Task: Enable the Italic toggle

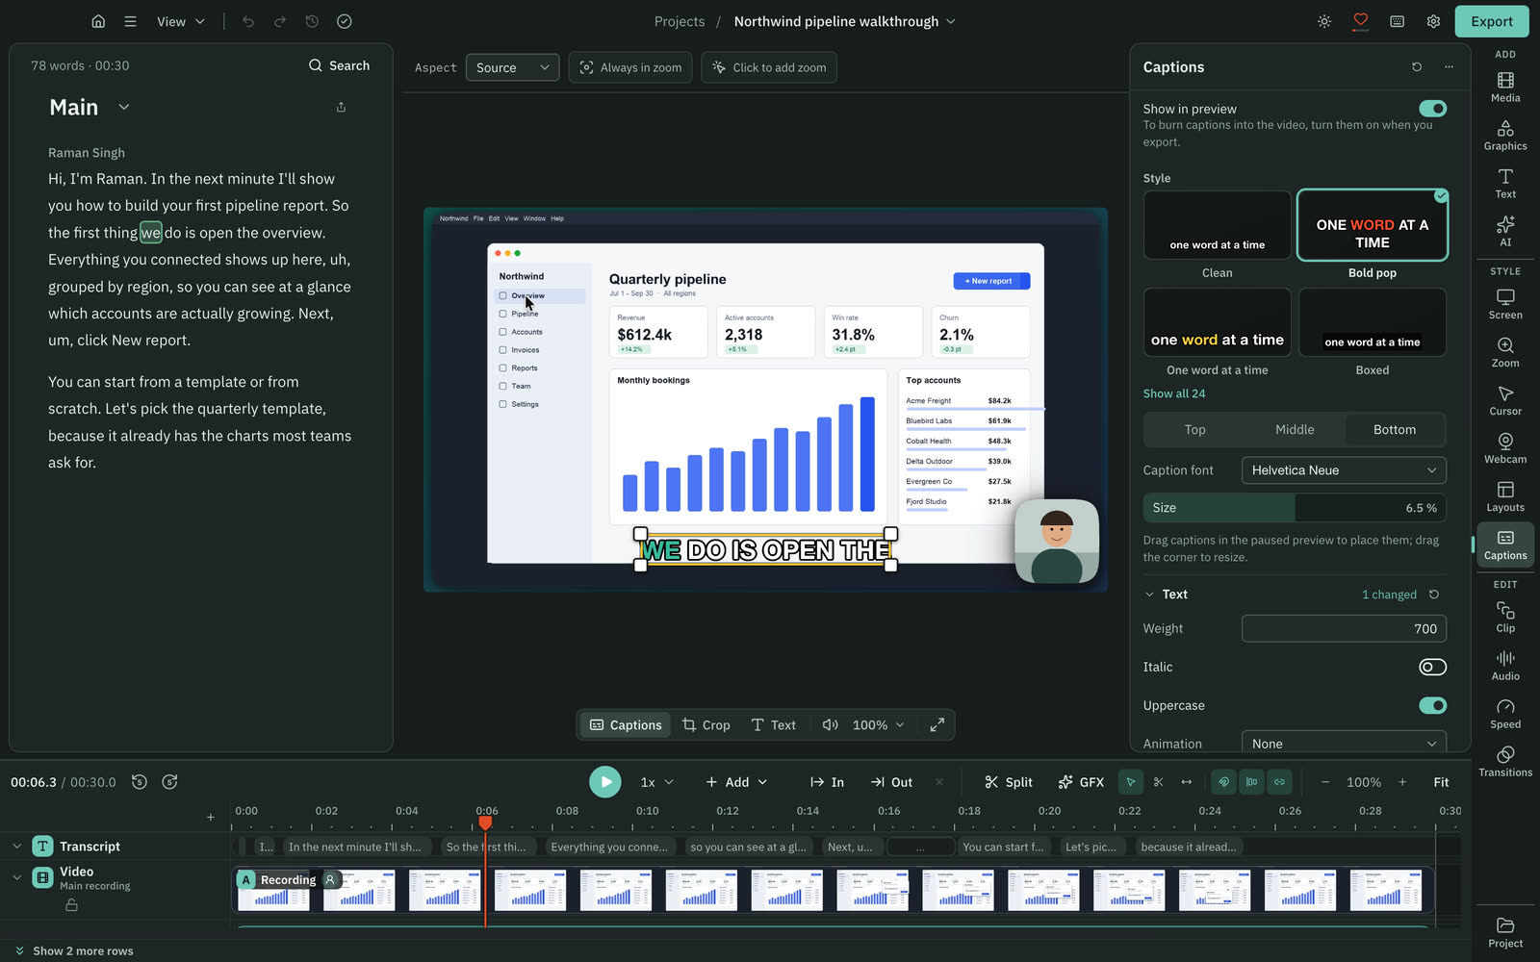Action: click(x=1432, y=667)
